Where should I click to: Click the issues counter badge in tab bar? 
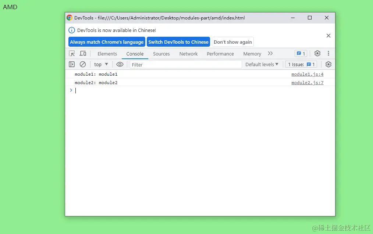(x=301, y=54)
